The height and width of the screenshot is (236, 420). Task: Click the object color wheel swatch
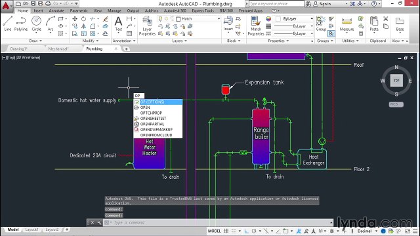tap(268, 19)
